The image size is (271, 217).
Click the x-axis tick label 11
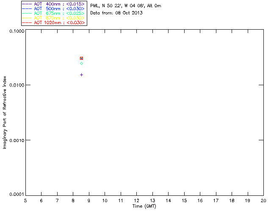(121, 200)
